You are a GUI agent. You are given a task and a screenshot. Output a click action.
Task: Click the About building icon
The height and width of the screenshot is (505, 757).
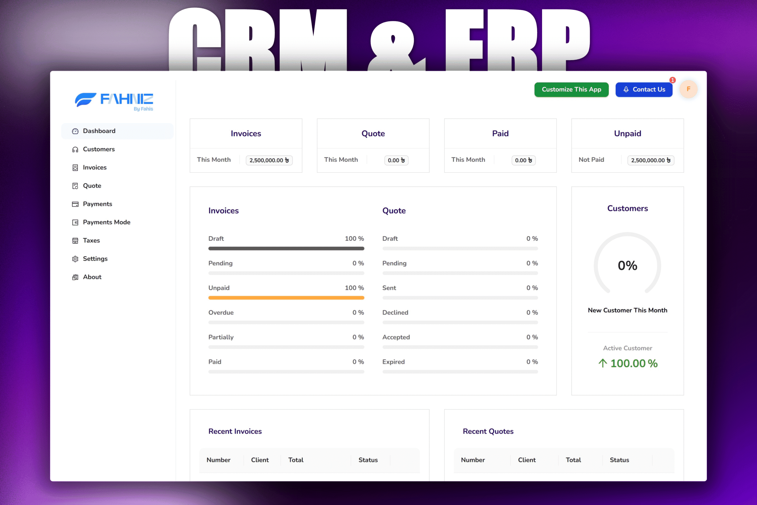point(75,277)
